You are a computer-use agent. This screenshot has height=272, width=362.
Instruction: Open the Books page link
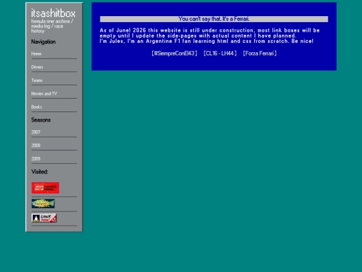[37, 107]
